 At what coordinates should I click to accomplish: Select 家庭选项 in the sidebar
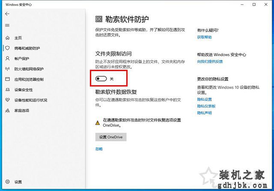[x=22, y=110]
